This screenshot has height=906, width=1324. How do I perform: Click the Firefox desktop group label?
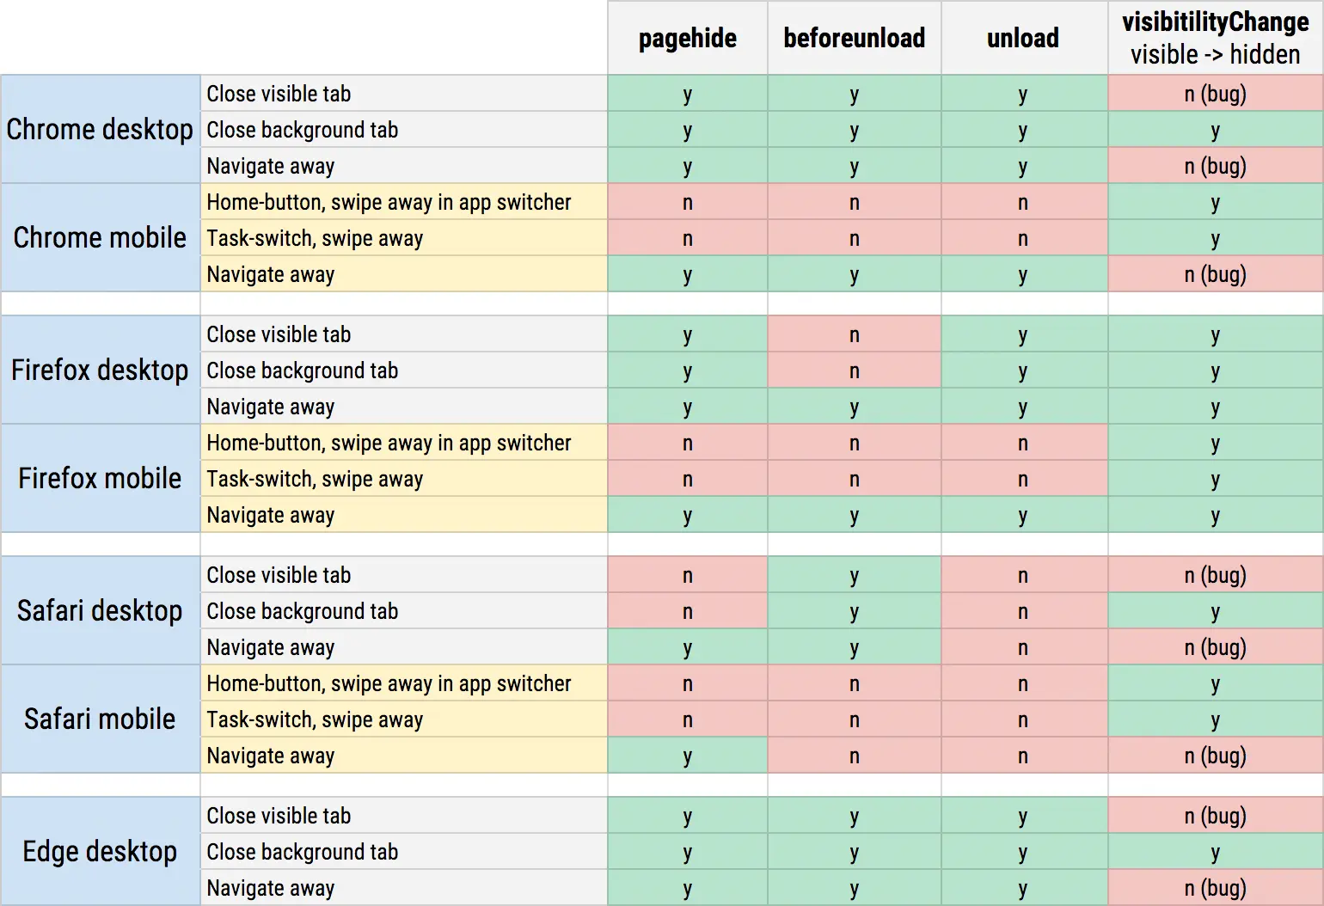coord(100,370)
